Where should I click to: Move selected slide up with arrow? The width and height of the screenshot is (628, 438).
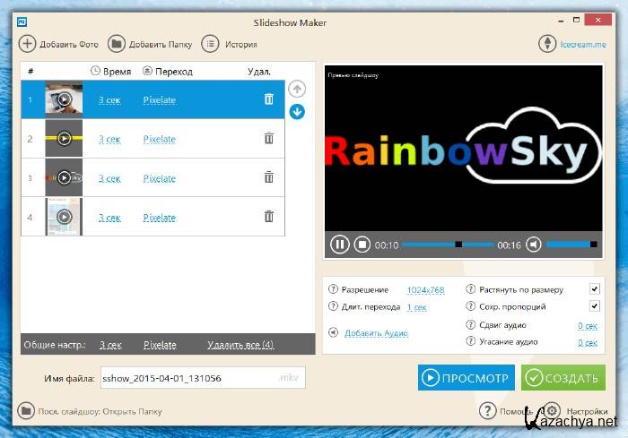click(x=298, y=89)
